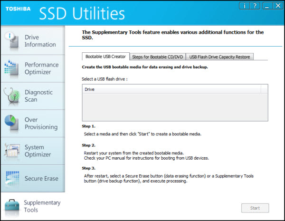Open the help question mark button
The height and width of the screenshot is (221, 285).
255,6
